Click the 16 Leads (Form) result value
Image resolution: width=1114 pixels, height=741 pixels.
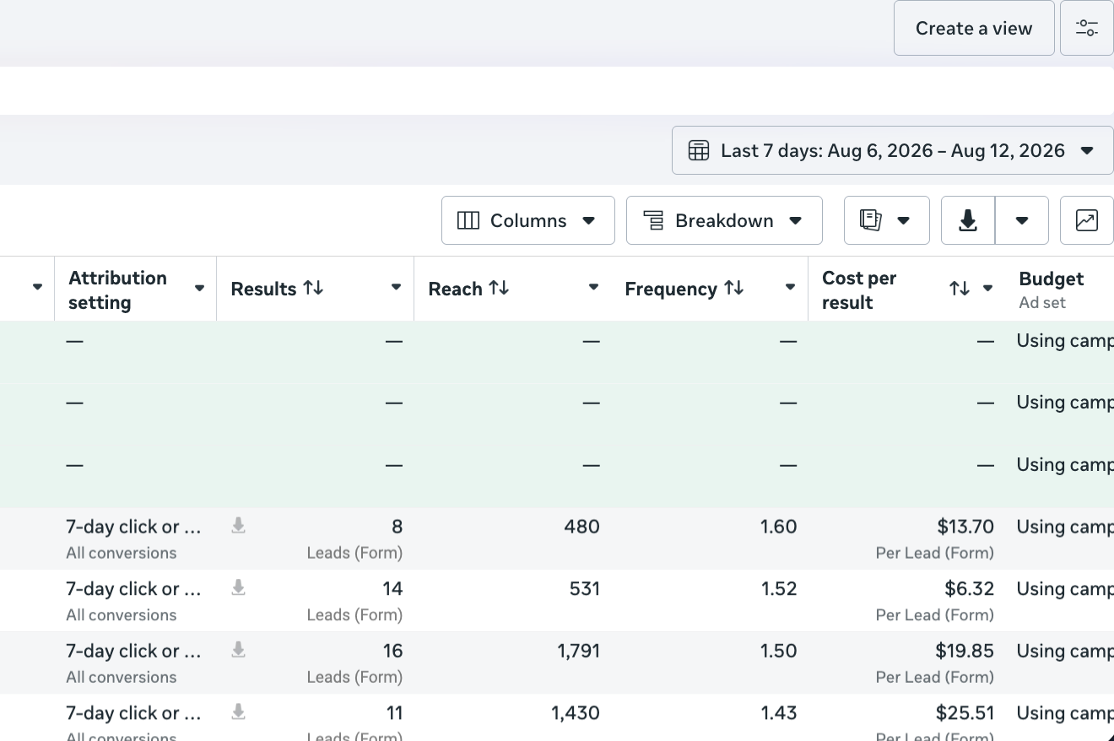(x=392, y=651)
